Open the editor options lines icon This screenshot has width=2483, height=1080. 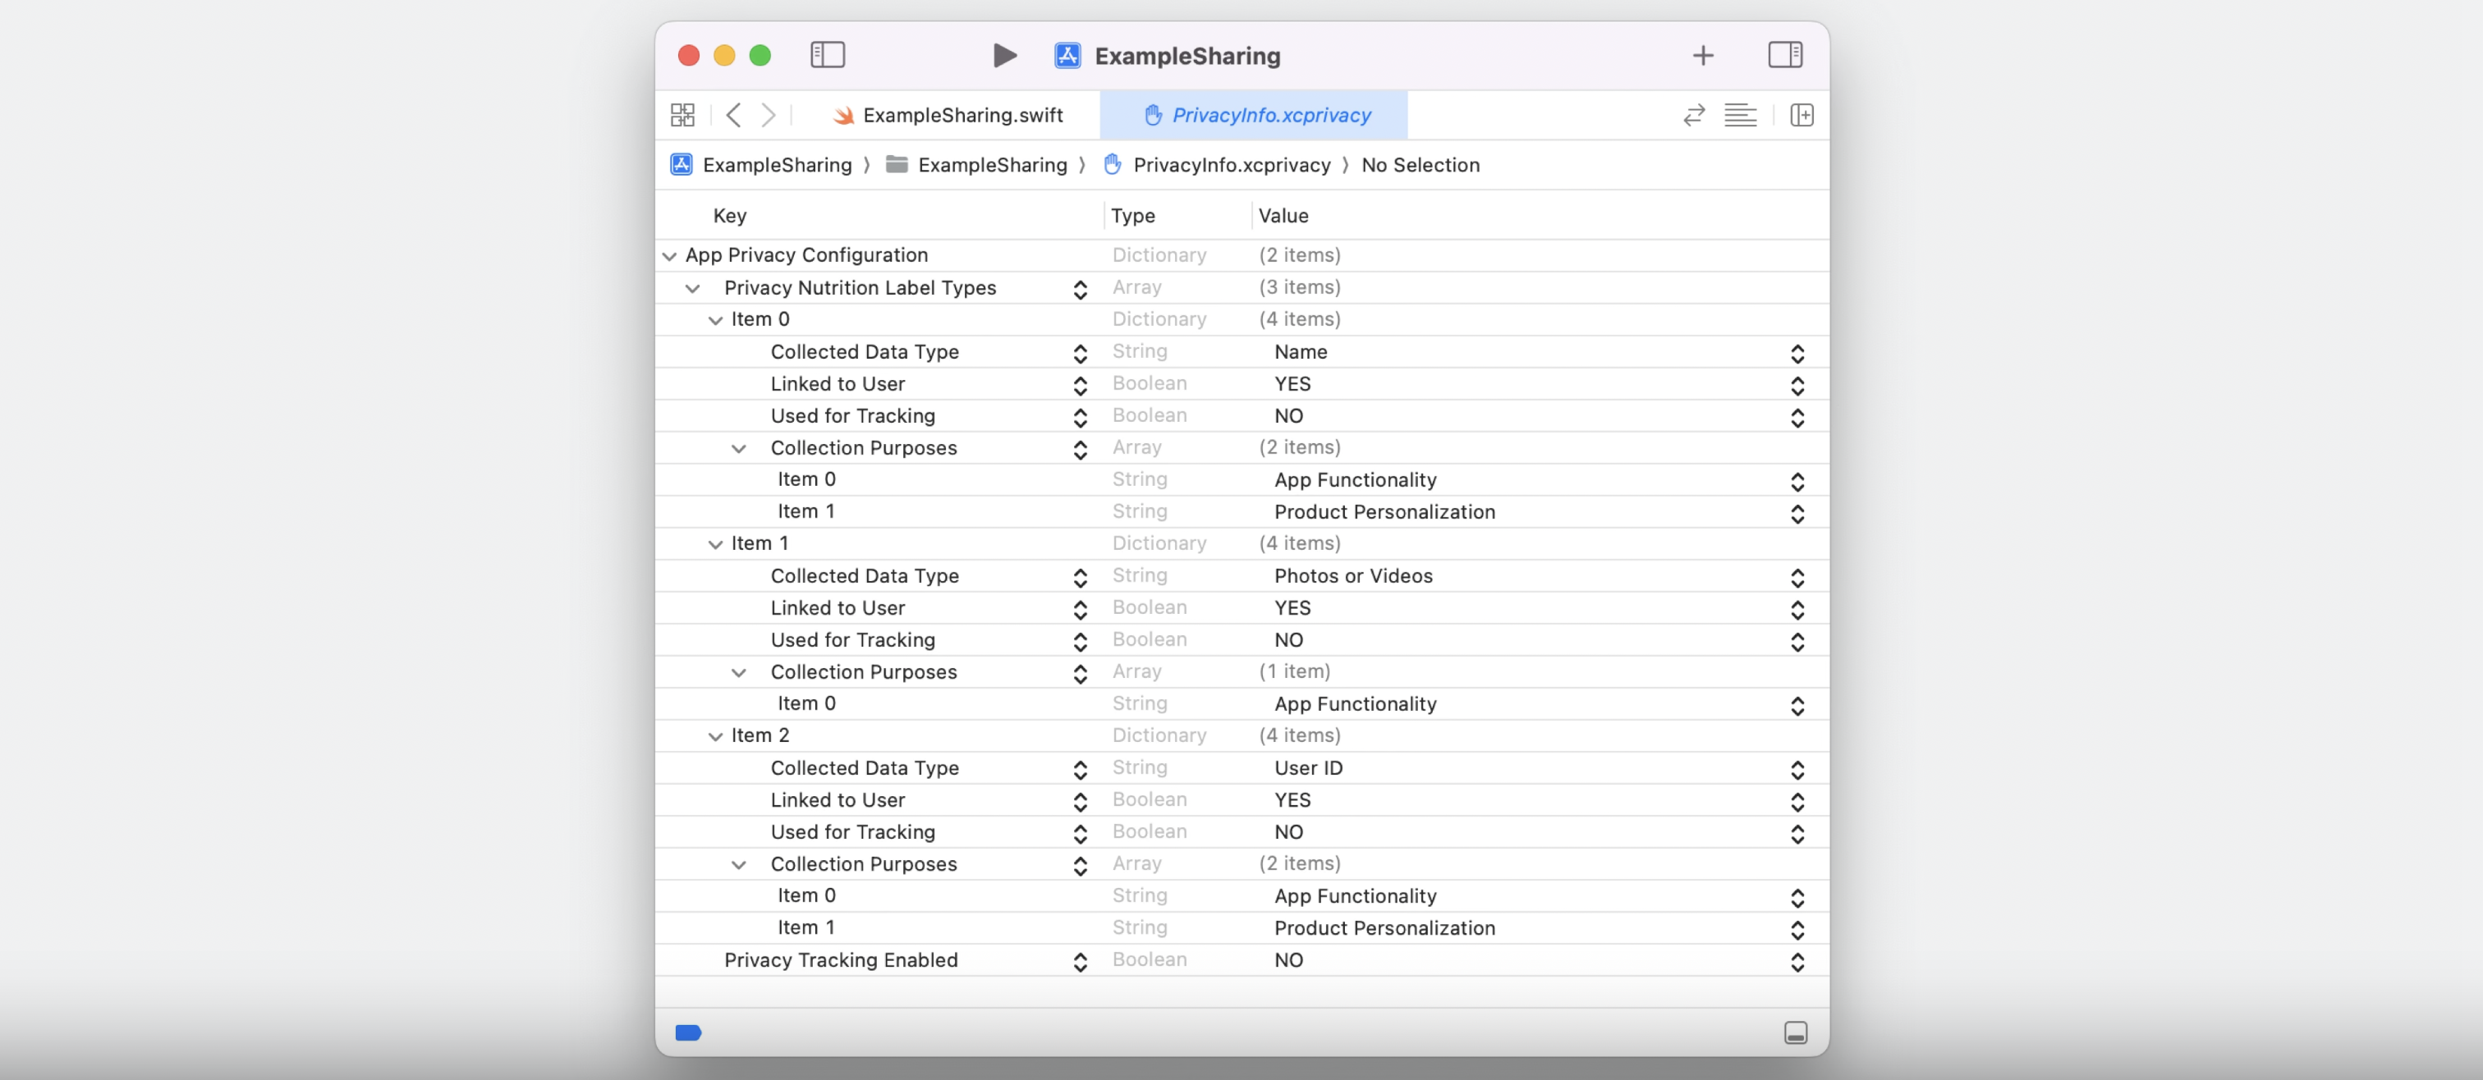click(x=1740, y=116)
